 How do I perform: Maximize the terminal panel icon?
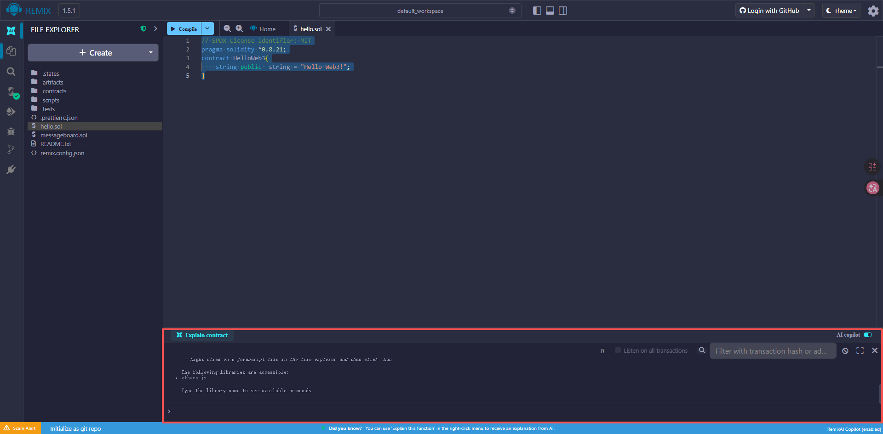click(x=860, y=351)
